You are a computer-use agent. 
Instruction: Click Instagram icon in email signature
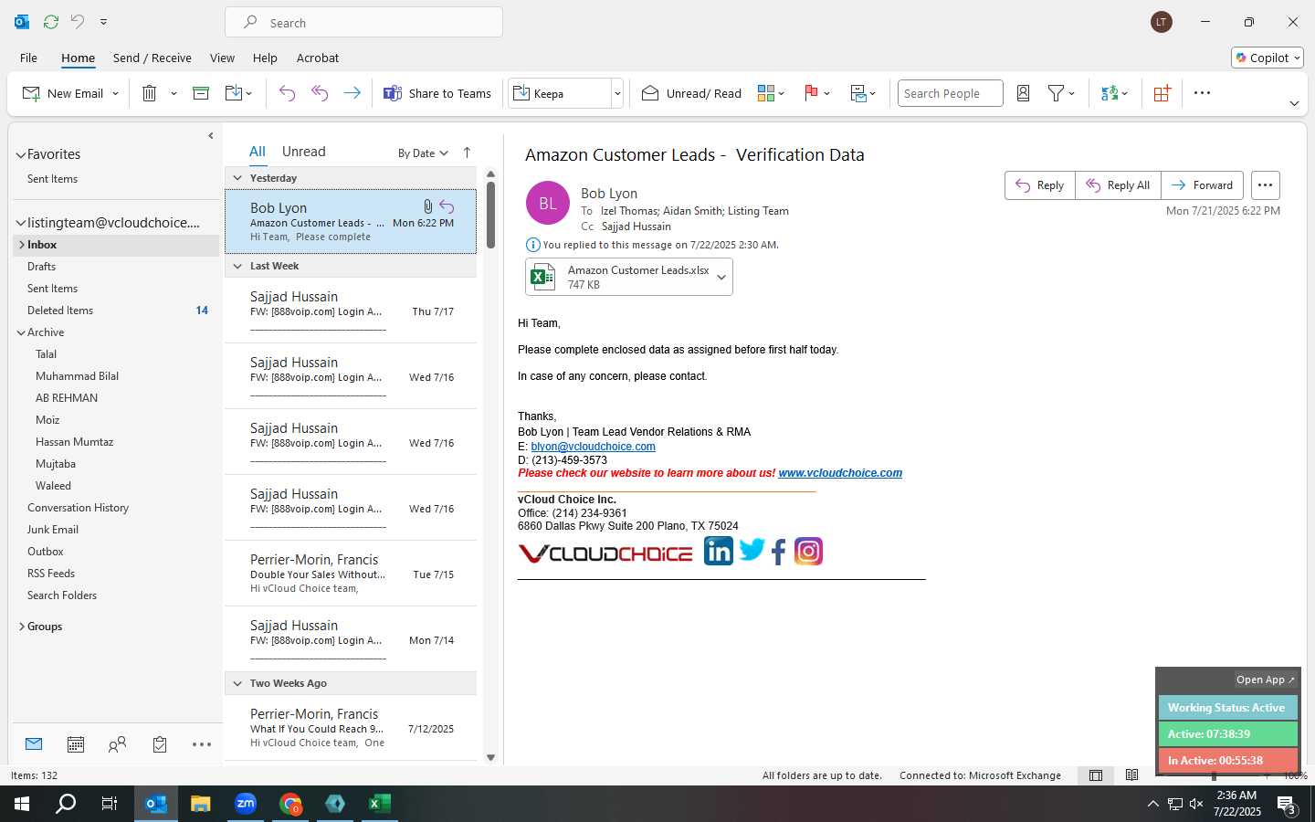(x=808, y=551)
